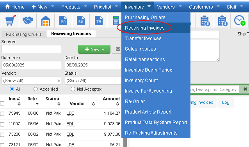Choose Product Activity Report menu item

(156, 112)
